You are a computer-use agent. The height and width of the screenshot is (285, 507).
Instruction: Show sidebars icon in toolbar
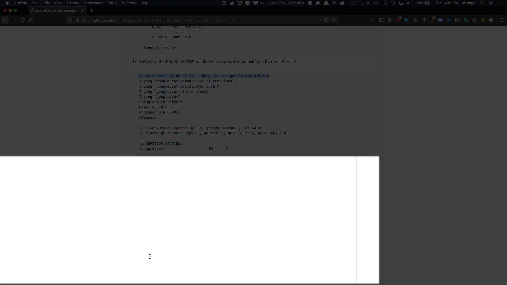tap(381, 20)
